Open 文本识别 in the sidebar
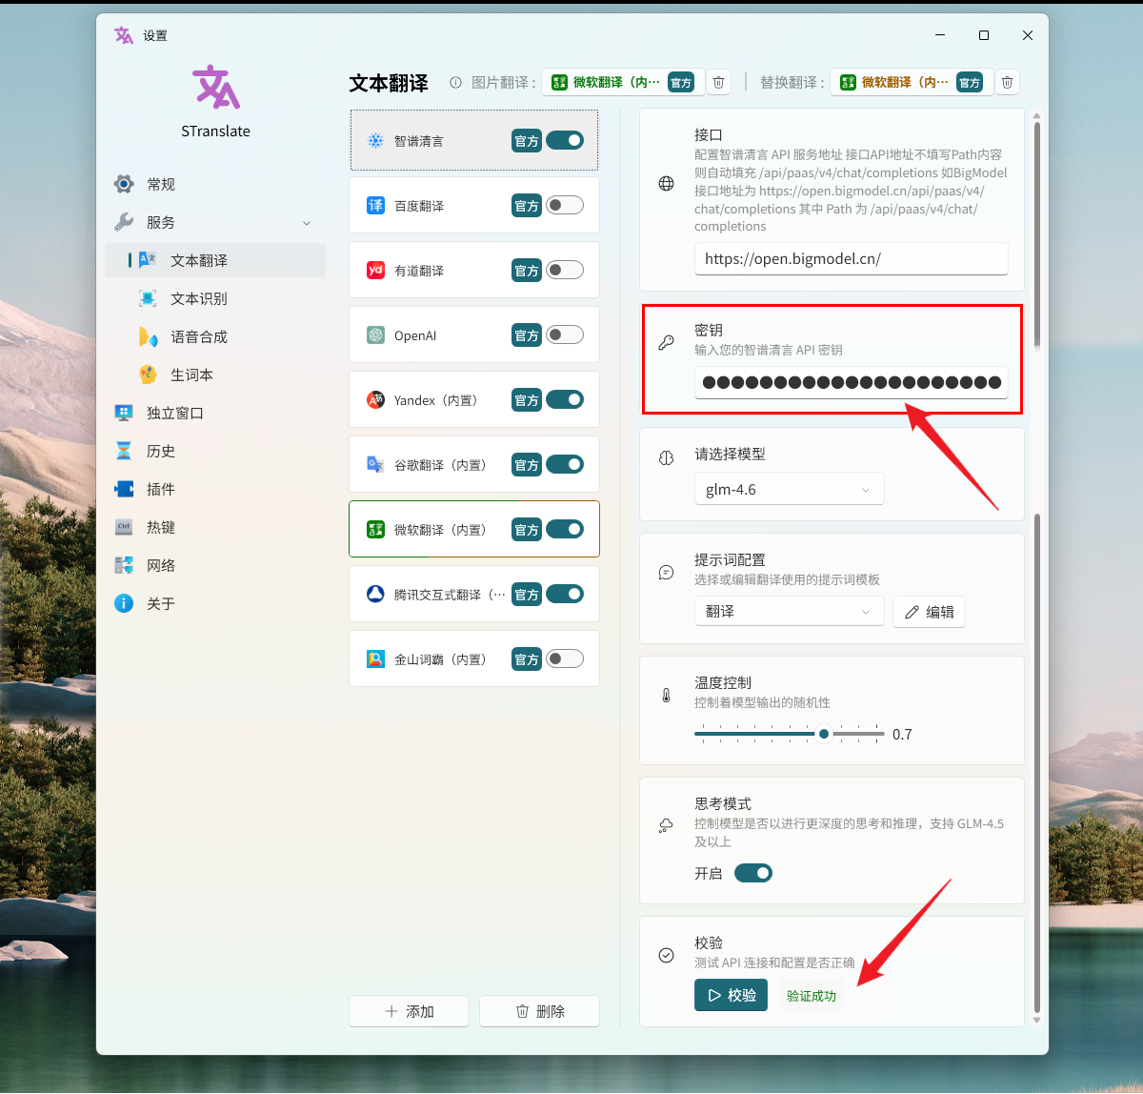 click(x=199, y=299)
